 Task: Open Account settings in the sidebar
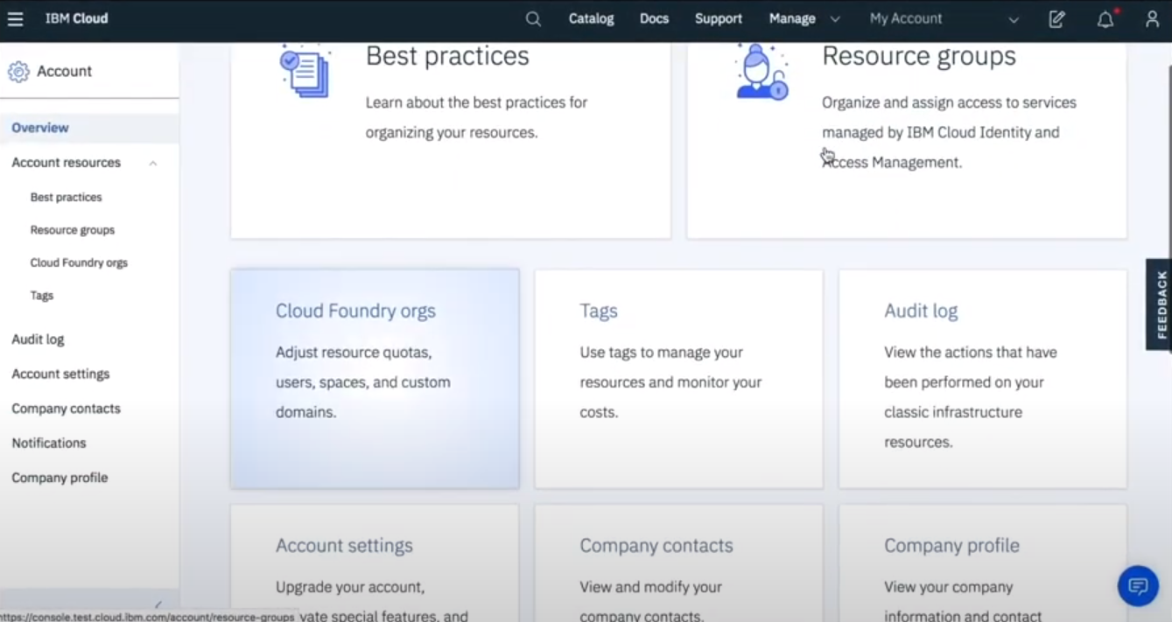(60, 374)
